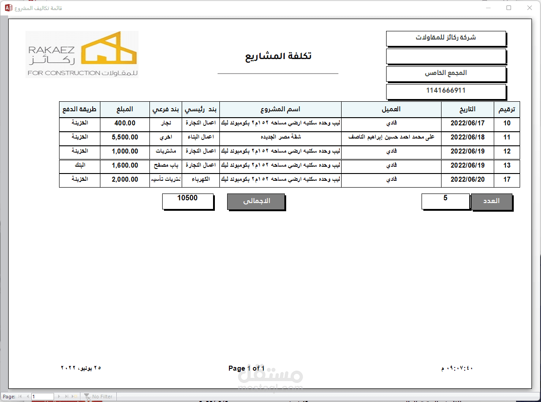541x402 pixels.
Task: Click the footer date ٢٥ يونيو، ٢٠٢٢
Action: (x=81, y=368)
